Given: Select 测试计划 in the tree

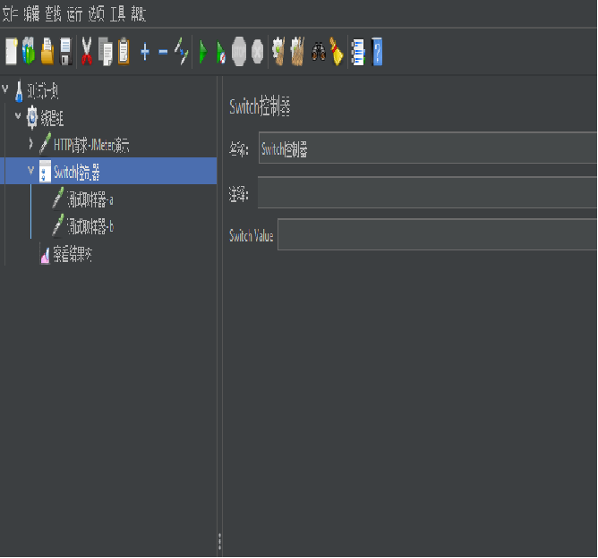Looking at the screenshot, I should 43,91.
